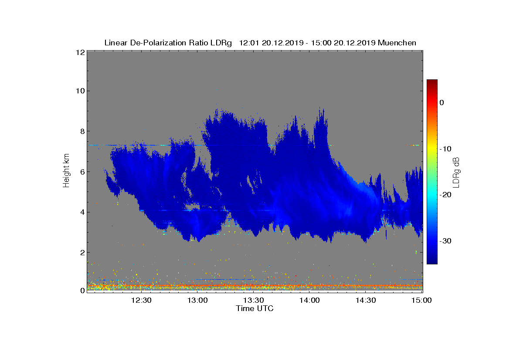
Task: Click the 13:00 time tick label
Action: 197,300
